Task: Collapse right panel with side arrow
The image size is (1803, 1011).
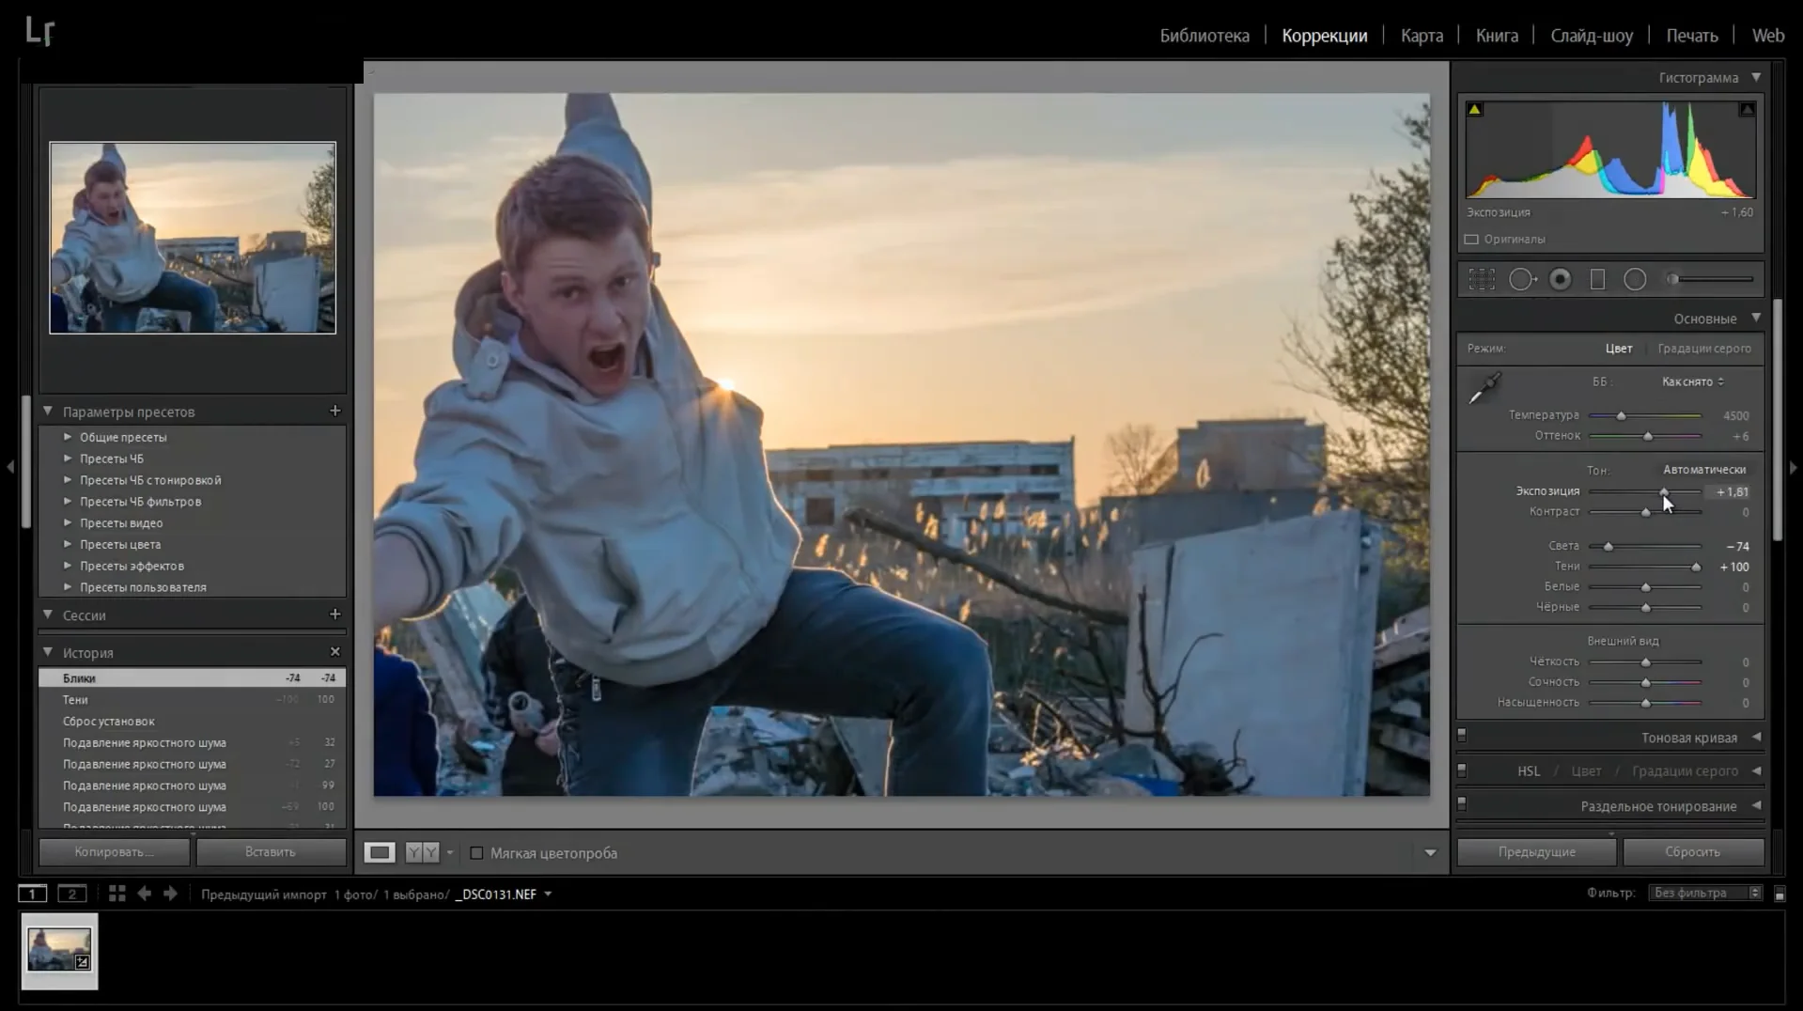Action: (1793, 467)
